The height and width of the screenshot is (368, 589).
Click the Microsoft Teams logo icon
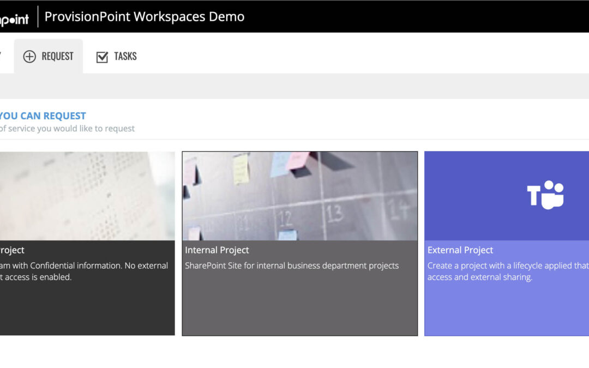tap(545, 195)
